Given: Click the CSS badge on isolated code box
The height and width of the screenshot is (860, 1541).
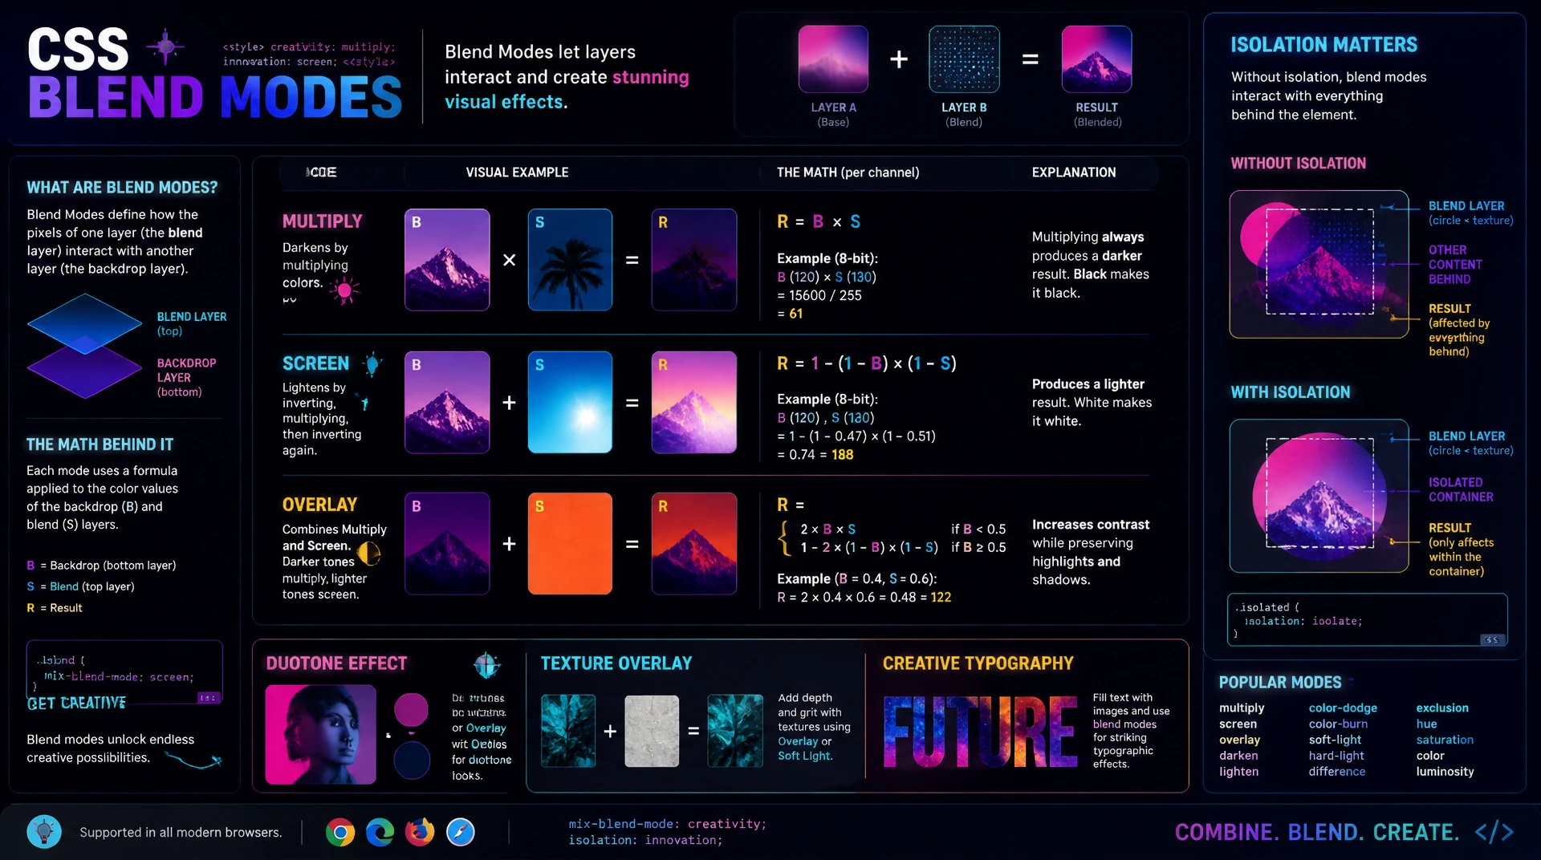Looking at the screenshot, I should point(1491,639).
